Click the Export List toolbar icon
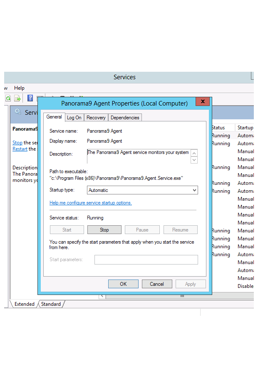The width and height of the screenshot is (258, 388). click(17, 98)
